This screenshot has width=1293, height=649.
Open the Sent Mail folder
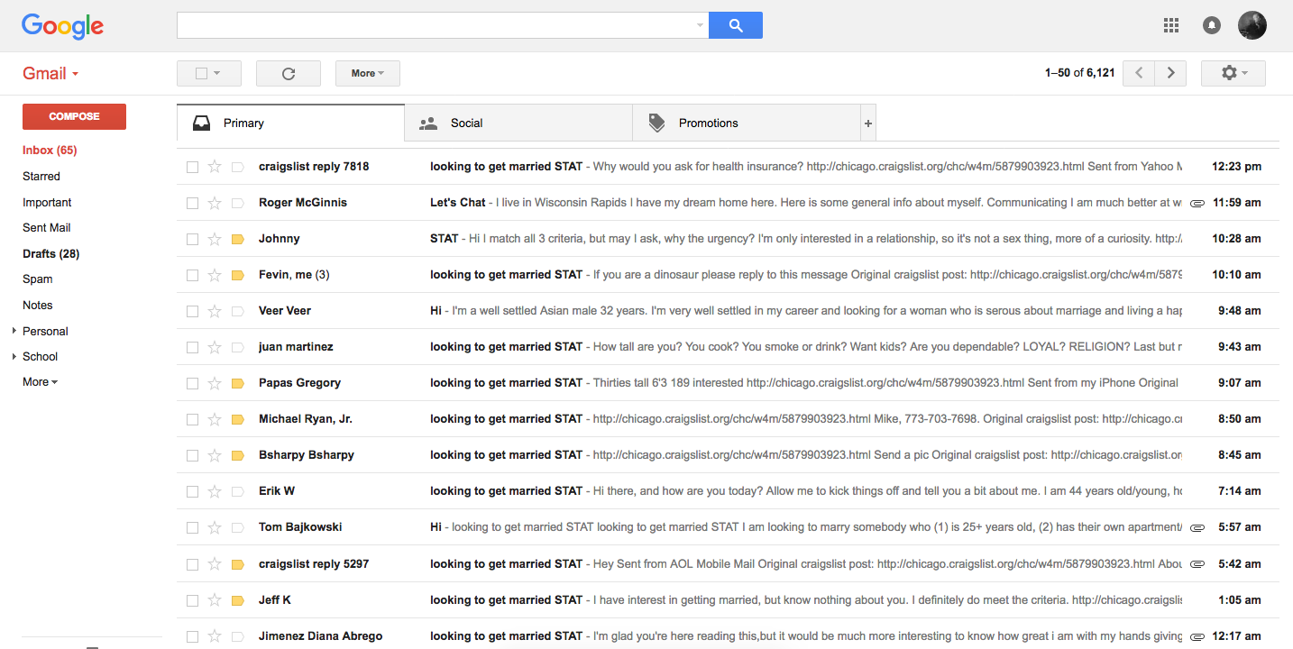coord(47,228)
